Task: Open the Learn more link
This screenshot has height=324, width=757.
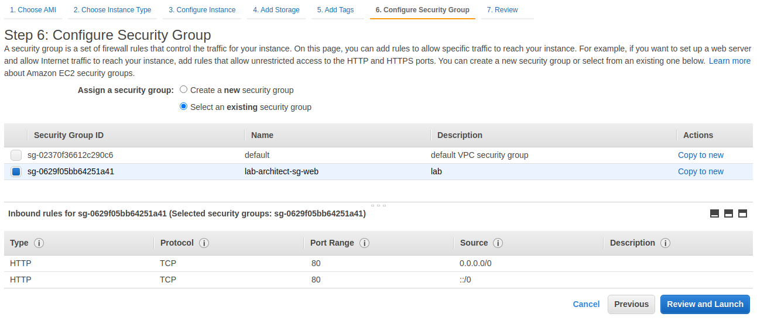Action: coord(729,61)
